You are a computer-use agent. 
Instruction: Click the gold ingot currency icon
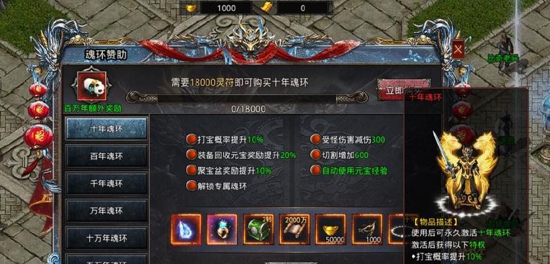coord(191,8)
